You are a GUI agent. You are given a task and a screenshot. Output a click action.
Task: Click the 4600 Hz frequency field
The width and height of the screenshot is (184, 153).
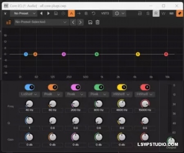tap(122, 110)
